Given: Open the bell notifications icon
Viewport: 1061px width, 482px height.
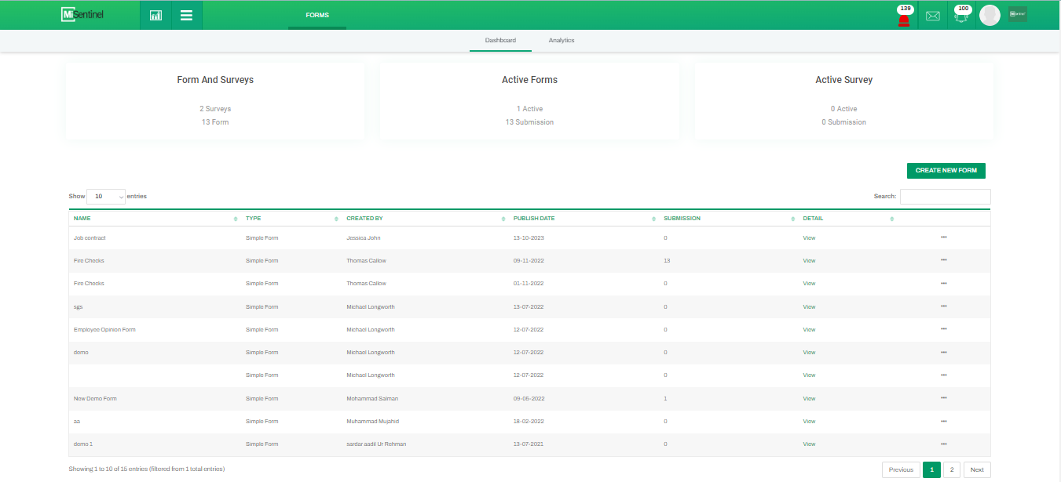Looking at the screenshot, I should pyautogui.click(x=961, y=16).
